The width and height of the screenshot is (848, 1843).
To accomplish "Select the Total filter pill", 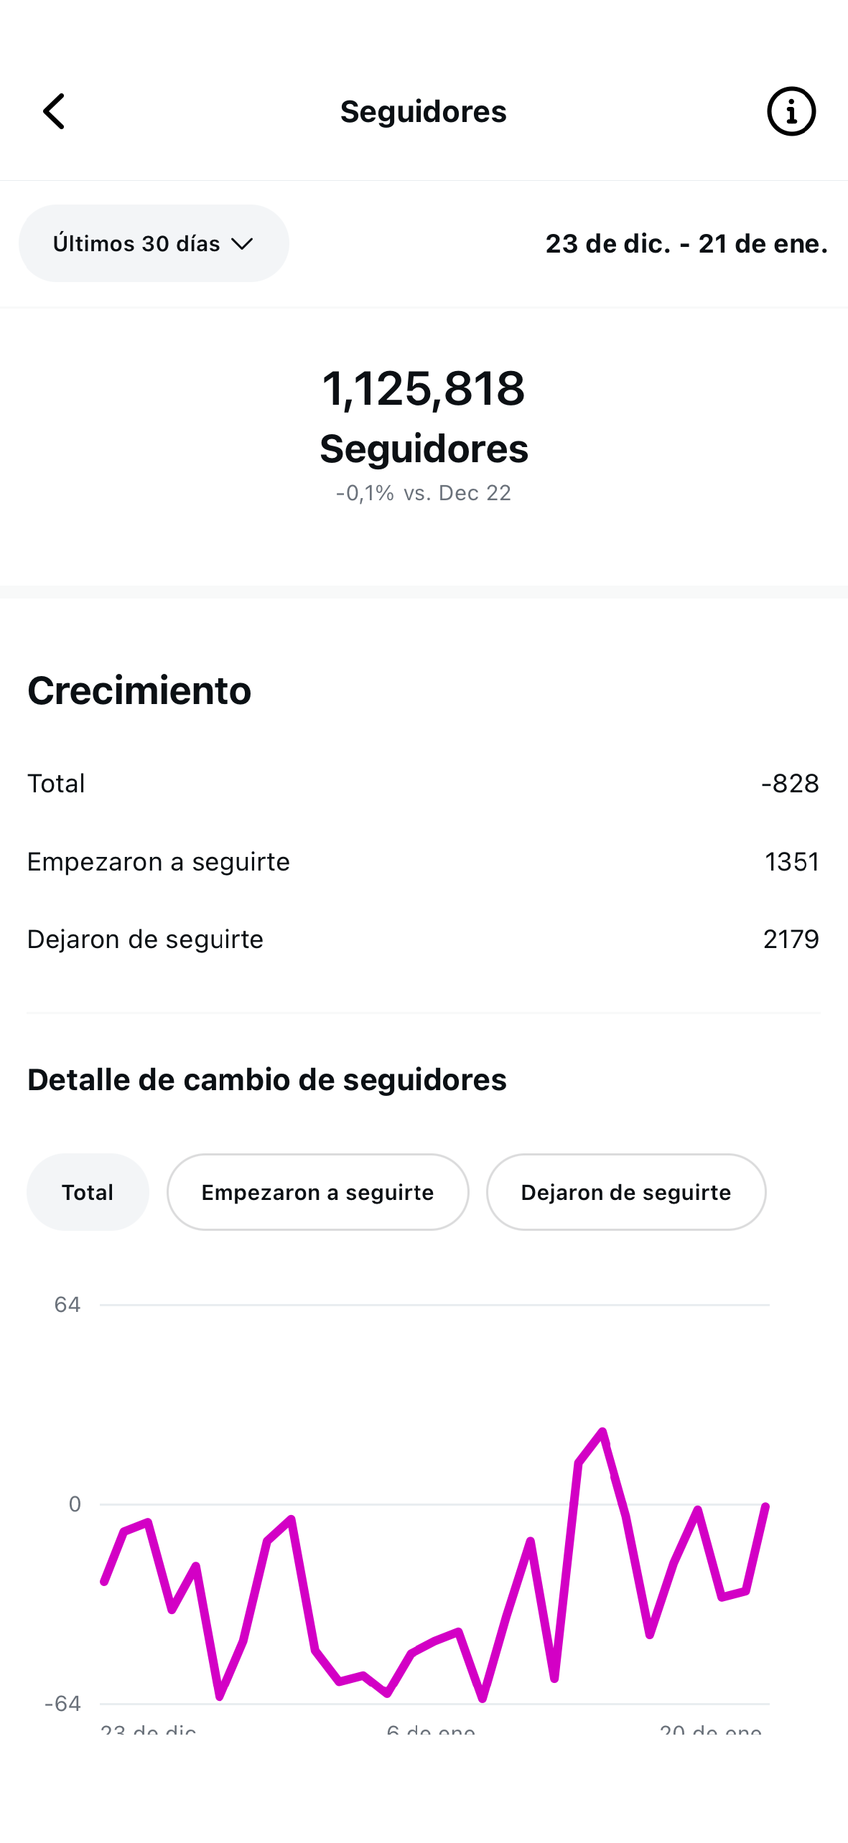I will (x=87, y=1191).
